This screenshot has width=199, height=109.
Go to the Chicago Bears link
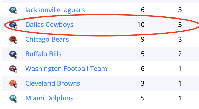pyautogui.click(x=47, y=39)
